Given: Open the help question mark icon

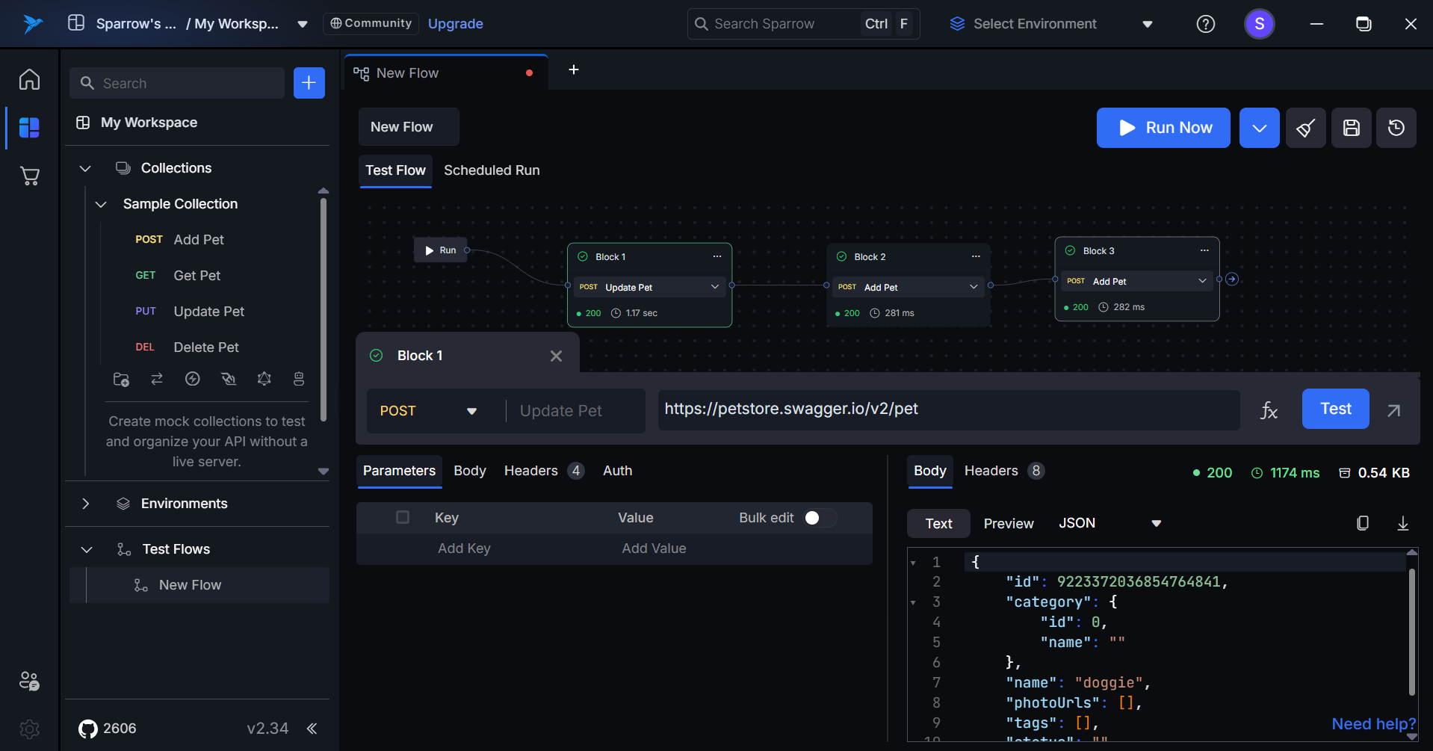Looking at the screenshot, I should point(1205,24).
